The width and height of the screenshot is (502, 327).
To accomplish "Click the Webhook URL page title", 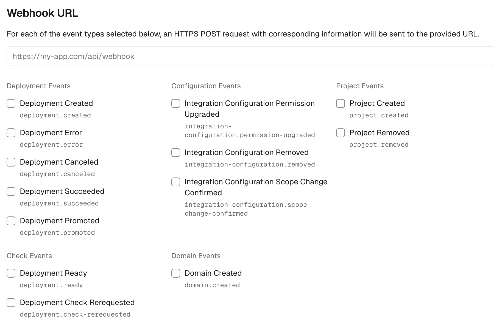I will 42,13.
